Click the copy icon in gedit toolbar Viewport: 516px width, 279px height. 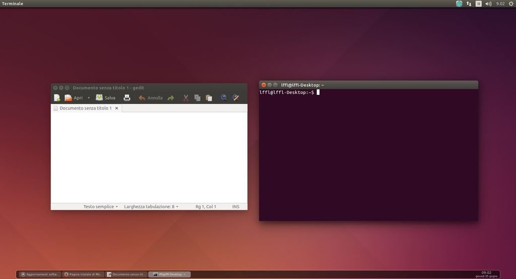coord(198,98)
